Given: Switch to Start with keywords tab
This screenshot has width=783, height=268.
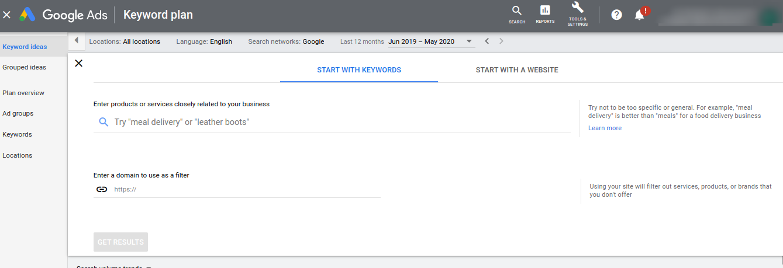Looking at the screenshot, I should pyautogui.click(x=359, y=70).
